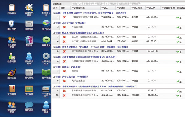The height and width of the screenshot is (117, 185).
Task: Select IP cell 111.193.2... in row 9
Action: point(152,91)
